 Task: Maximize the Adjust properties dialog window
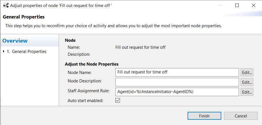[x=237, y=5]
